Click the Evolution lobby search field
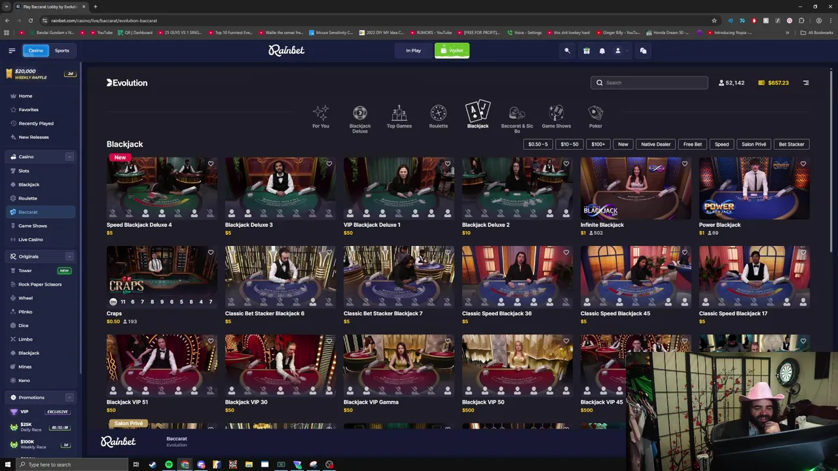 649,82
